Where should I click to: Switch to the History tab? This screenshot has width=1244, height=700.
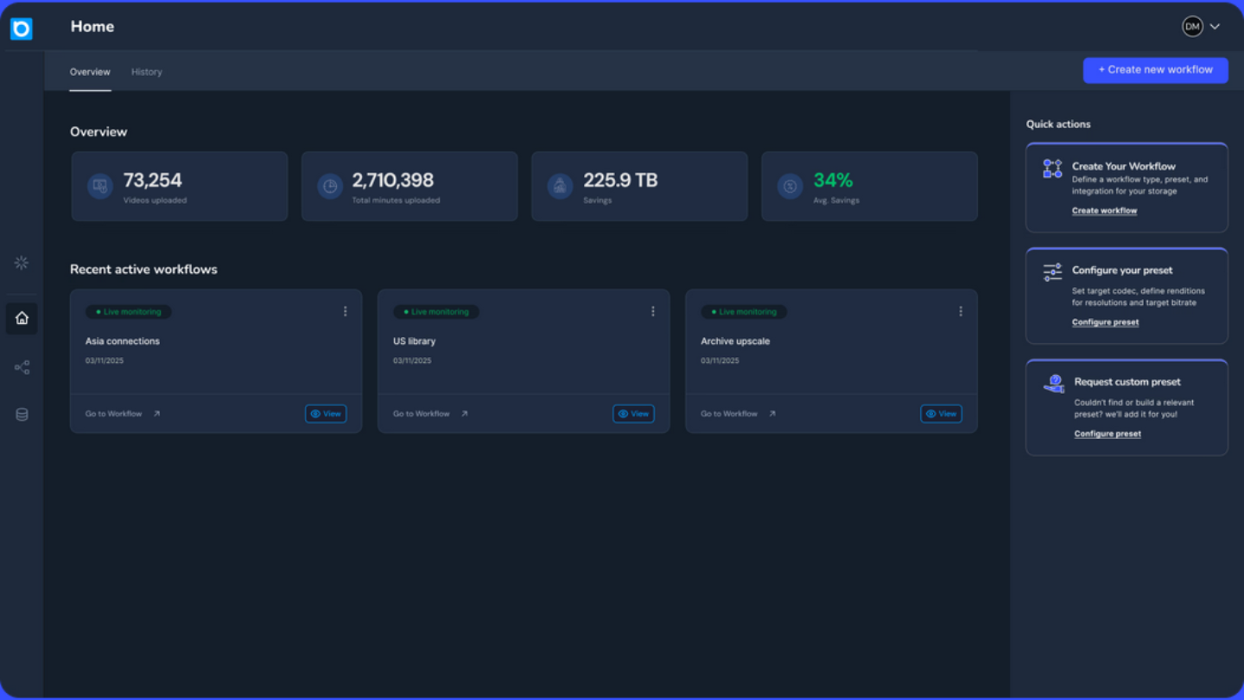(147, 72)
